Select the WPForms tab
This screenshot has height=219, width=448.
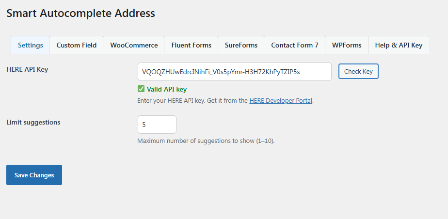pyautogui.click(x=347, y=45)
